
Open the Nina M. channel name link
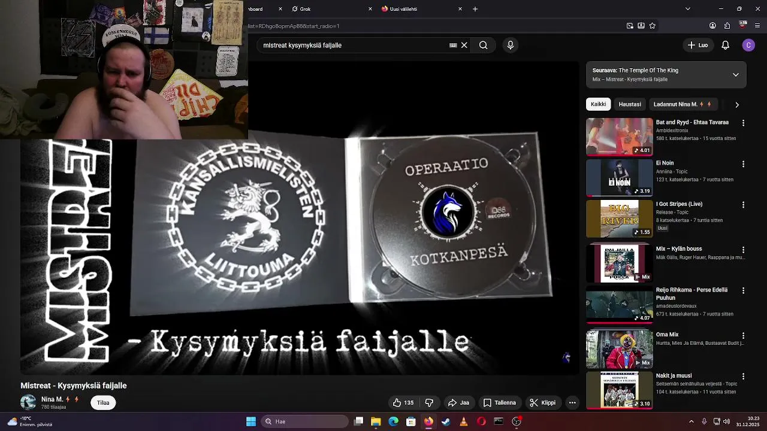pos(52,399)
